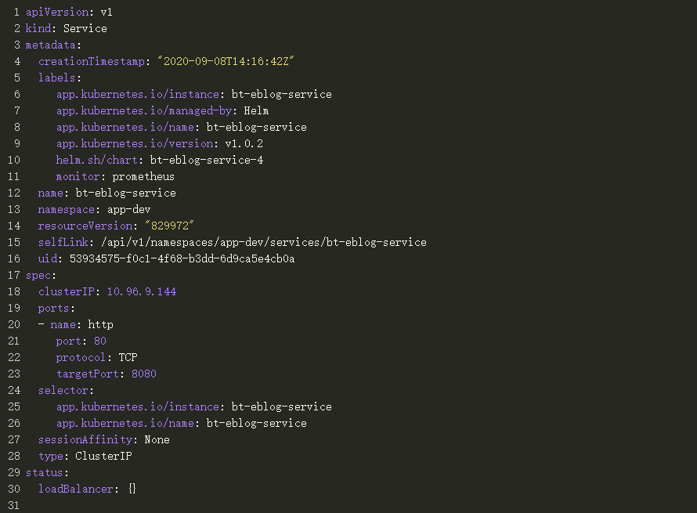The image size is (697, 513).
Task: Click the namespace value app-dev
Action: [x=128, y=209]
